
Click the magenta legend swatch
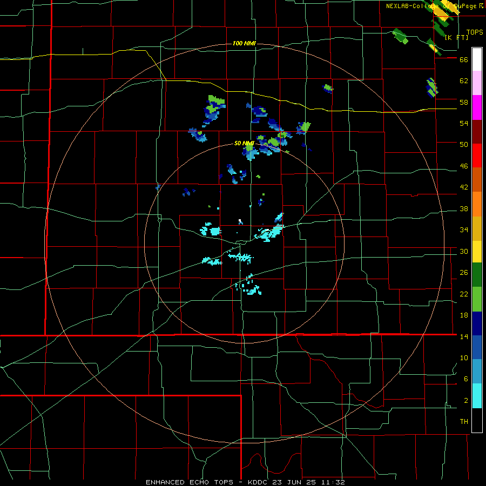tap(477, 107)
